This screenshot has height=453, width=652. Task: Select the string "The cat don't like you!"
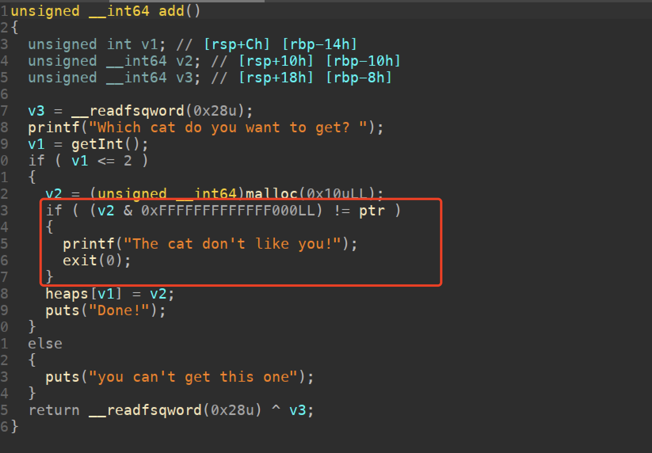pyautogui.click(x=232, y=244)
